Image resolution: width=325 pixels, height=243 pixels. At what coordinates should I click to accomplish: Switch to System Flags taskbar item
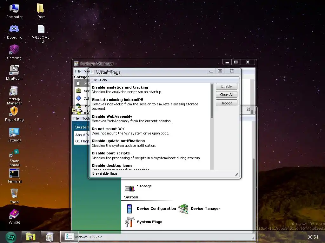pos(69,237)
